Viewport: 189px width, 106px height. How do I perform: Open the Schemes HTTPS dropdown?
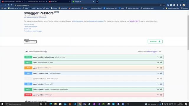point(30,42)
